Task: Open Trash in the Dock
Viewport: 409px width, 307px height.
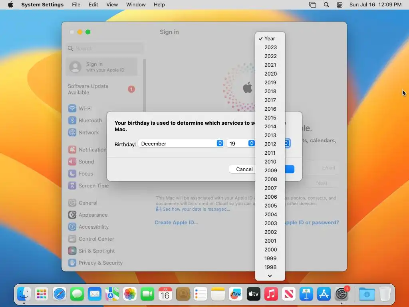Action: pyautogui.click(x=385, y=294)
